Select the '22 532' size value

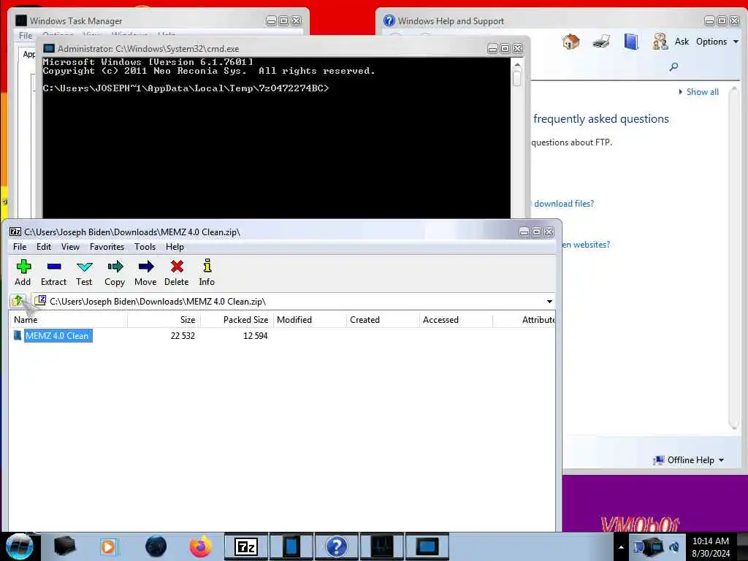pyautogui.click(x=183, y=336)
